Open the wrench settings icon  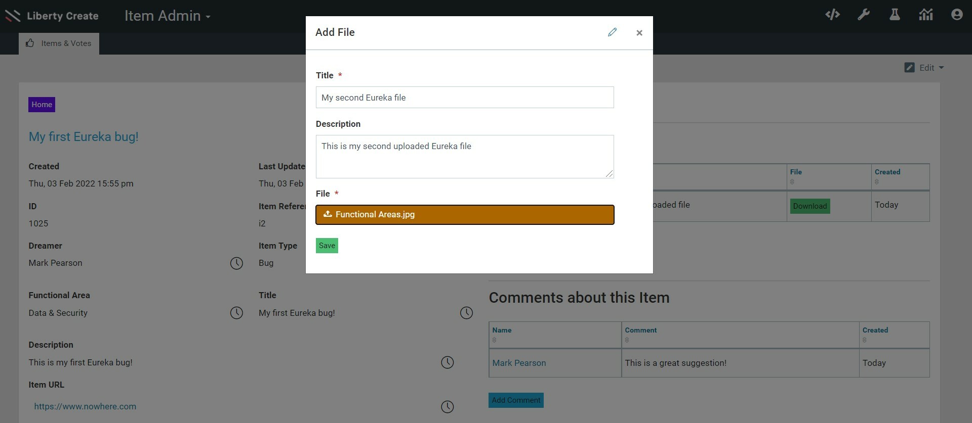[864, 15]
